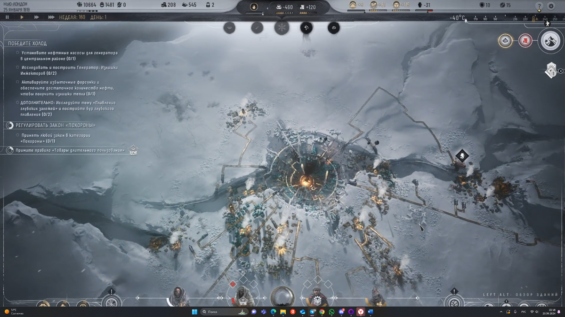Click objective to pass a Похороны law (0/1)
This screenshot has height=317, width=565.
56,138
